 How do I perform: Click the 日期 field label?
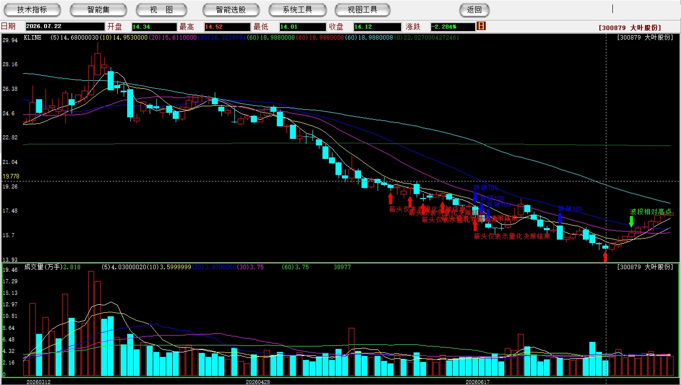(8, 27)
